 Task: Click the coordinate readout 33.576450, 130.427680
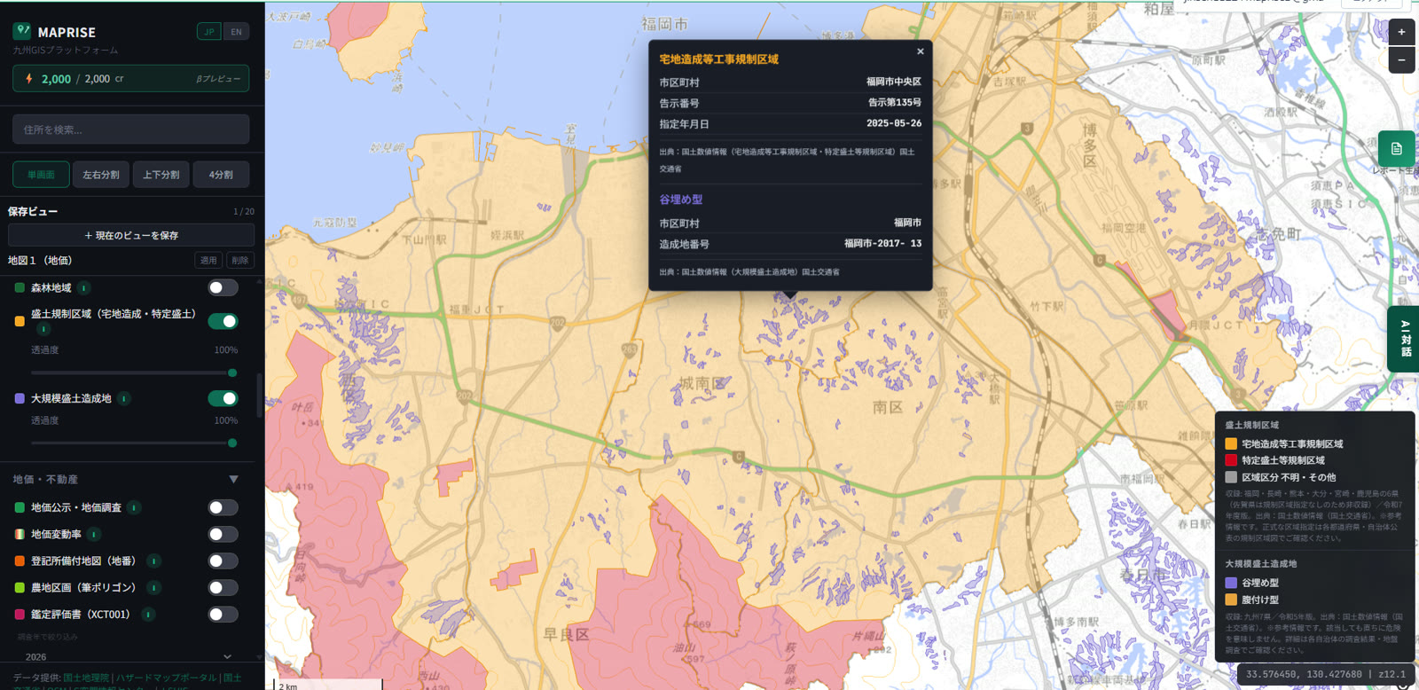coord(1304,674)
